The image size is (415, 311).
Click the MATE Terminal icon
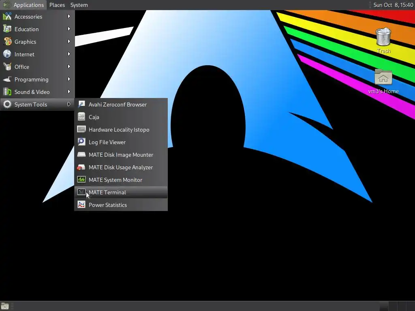tap(81, 192)
